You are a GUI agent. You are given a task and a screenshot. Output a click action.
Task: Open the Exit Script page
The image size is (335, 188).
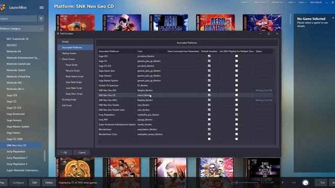tap(67, 105)
